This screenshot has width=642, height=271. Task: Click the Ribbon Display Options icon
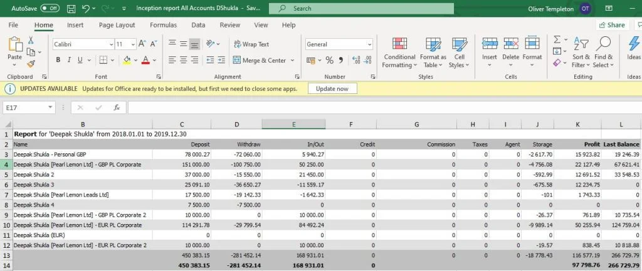pos(609,8)
